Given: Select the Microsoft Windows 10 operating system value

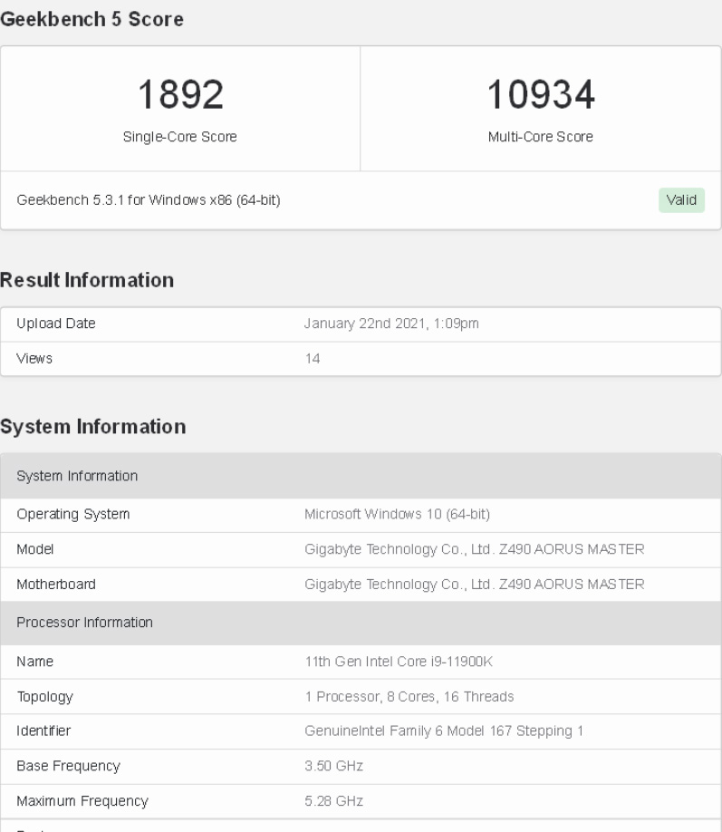Looking at the screenshot, I should click(x=398, y=514).
